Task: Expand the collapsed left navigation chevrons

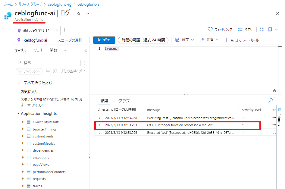Action: pos(3,29)
